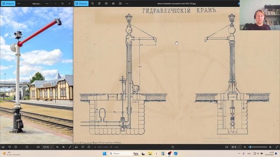Enter fullscreen for the left photo window

tap(70, 147)
